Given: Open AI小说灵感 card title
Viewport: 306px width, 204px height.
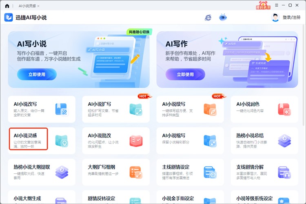Looking at the screenshot, I should tap(25, 135).
